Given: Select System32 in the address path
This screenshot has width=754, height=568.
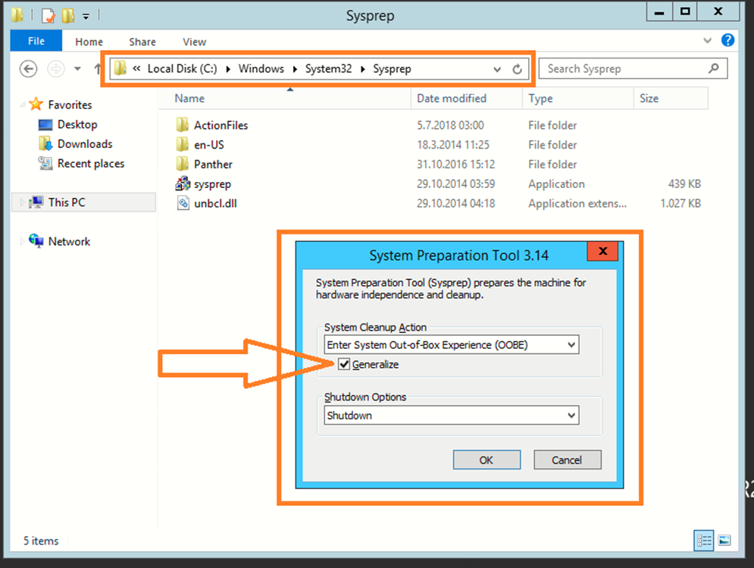Looking at the screenshot, I should click(328, 69).
